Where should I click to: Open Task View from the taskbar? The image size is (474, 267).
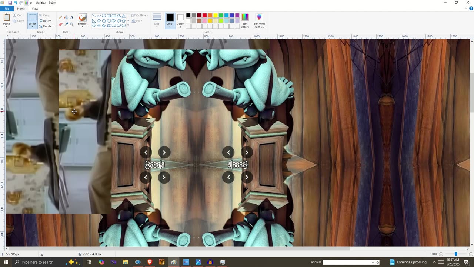(89, 262)
